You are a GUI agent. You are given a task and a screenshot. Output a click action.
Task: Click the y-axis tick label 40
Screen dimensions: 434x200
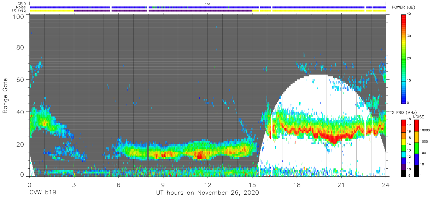click(20, 111)
